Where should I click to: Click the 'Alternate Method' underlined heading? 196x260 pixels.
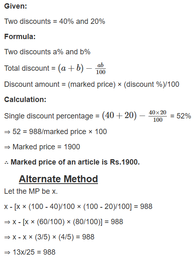point(58,179)
